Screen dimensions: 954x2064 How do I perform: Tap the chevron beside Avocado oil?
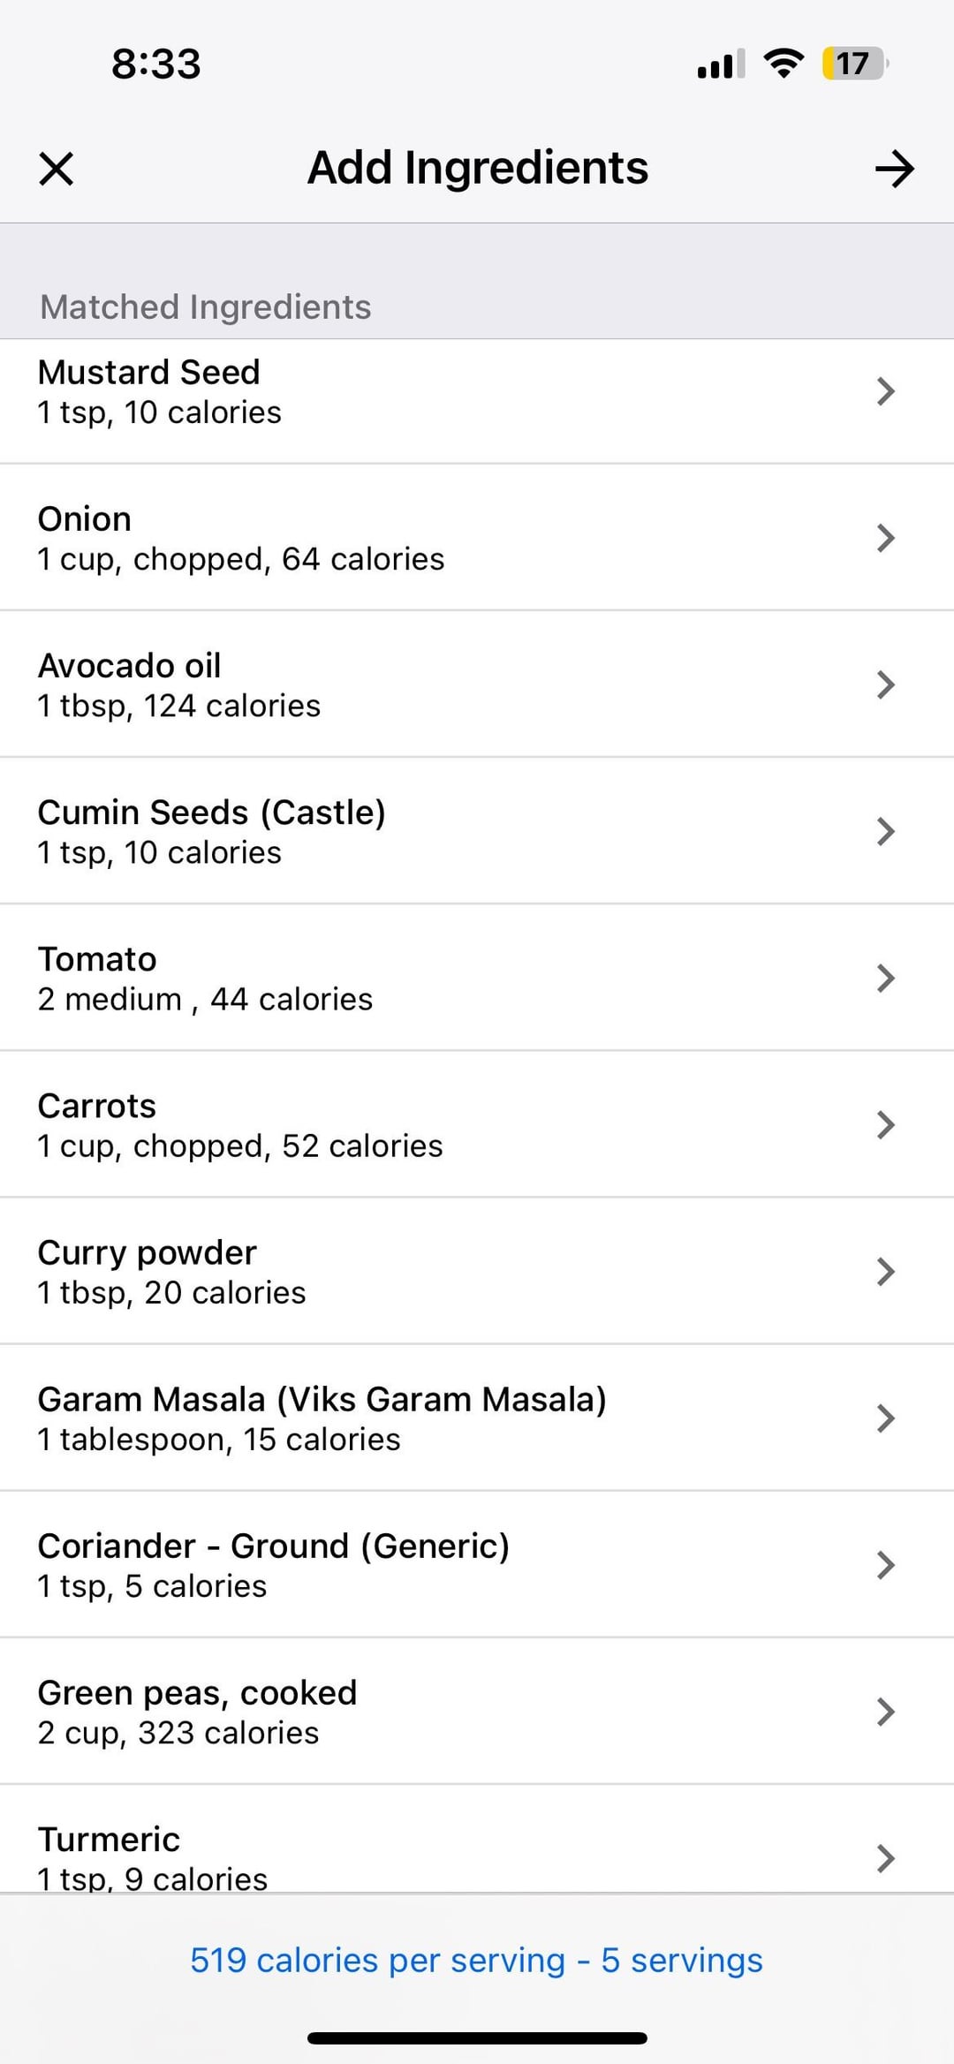coord(885,684)
